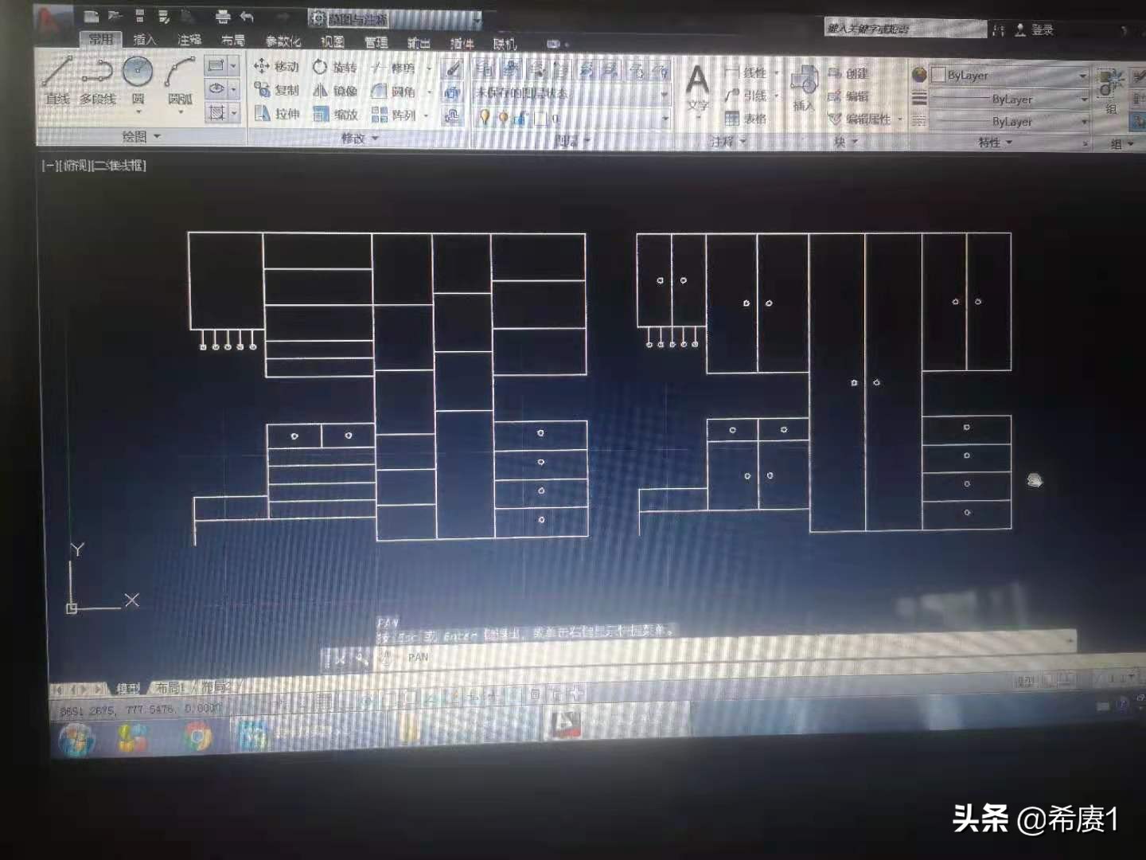Switch to the 模型 layout tab
This screenshot has height=860, width=1146.
click(x=128, y=688)
